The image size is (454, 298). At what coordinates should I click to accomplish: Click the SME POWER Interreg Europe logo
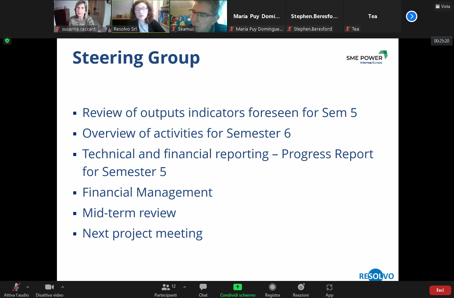point(367,58)
